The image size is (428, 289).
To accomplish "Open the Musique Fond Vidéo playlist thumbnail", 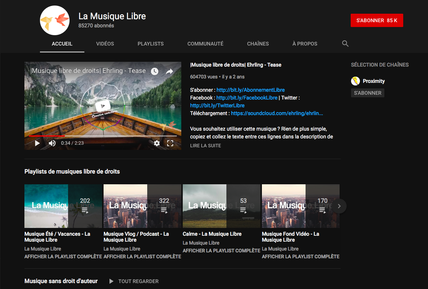I will click(300, 206).
